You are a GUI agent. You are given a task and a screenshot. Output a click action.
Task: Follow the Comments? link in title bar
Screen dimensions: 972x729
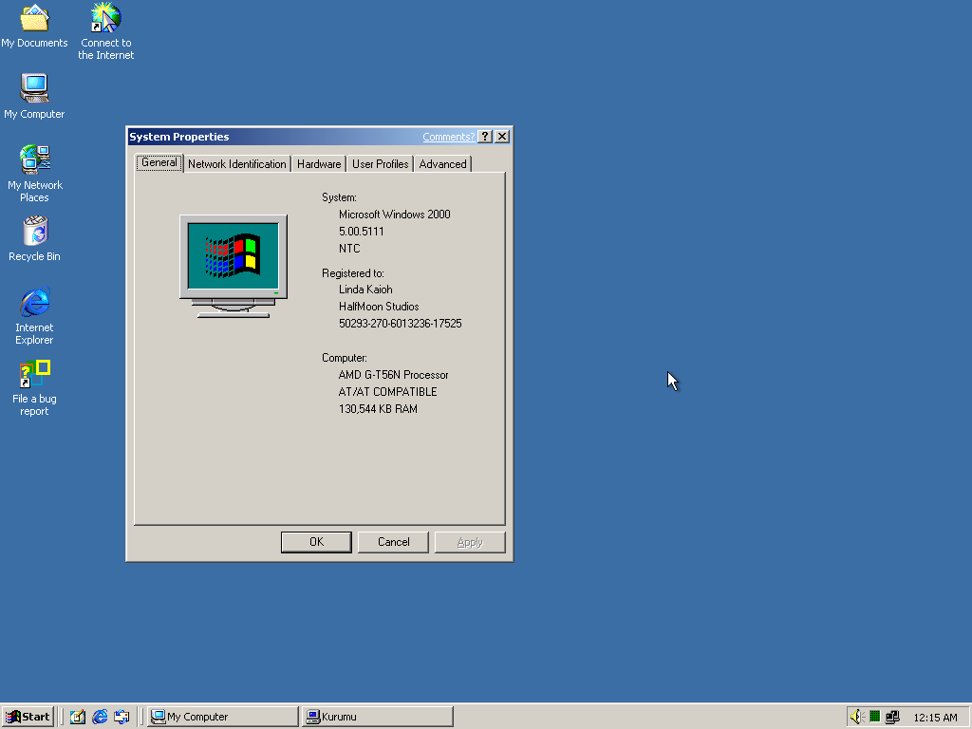click(448, 137)
